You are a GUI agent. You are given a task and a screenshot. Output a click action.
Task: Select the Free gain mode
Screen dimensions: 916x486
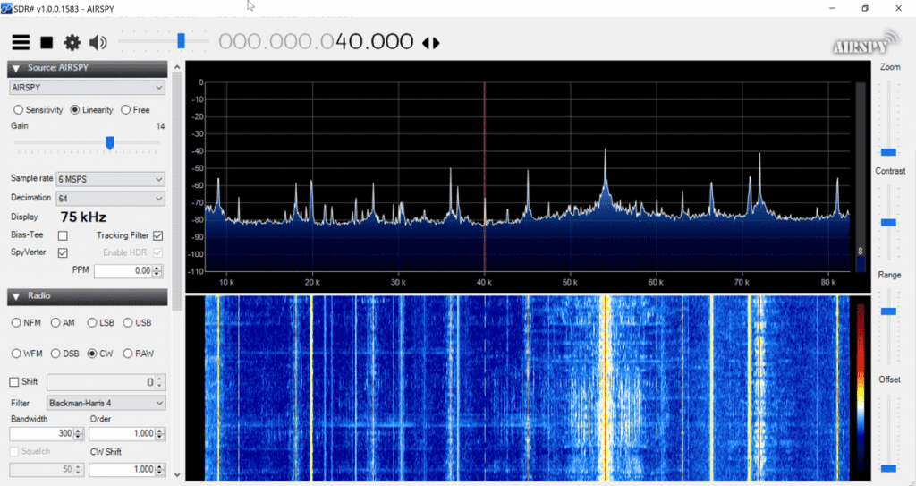click(126, 110)
